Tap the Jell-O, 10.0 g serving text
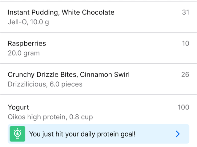197x147 pixels. [28, 22]
